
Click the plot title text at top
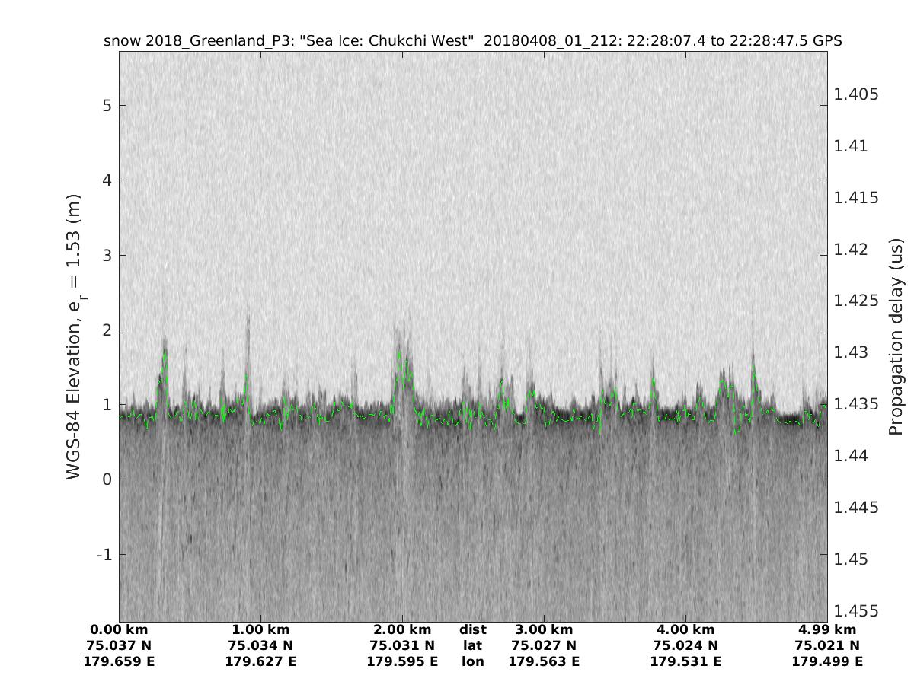pyautogui.click(x=472, y=40)
